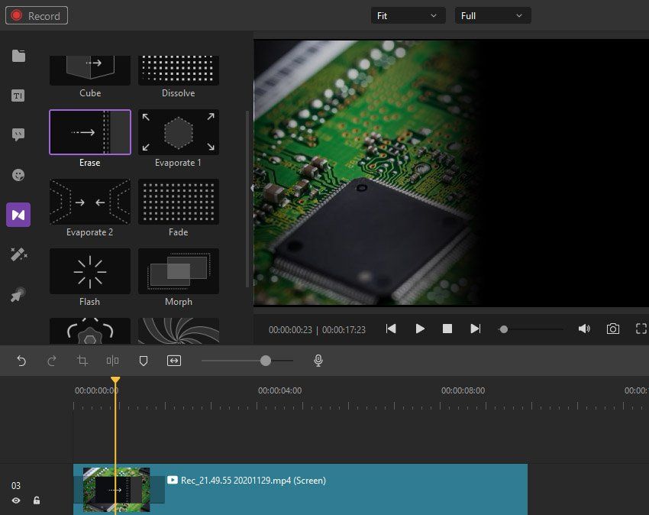The height and width of the screenshot is (515, 649).
Task: Adjust the timeline zoom slider
Action: pos(247,361)
